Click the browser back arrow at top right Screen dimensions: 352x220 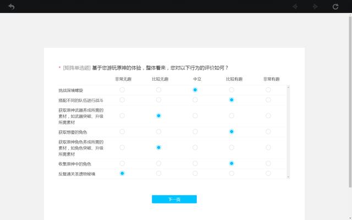pos(295,7)
